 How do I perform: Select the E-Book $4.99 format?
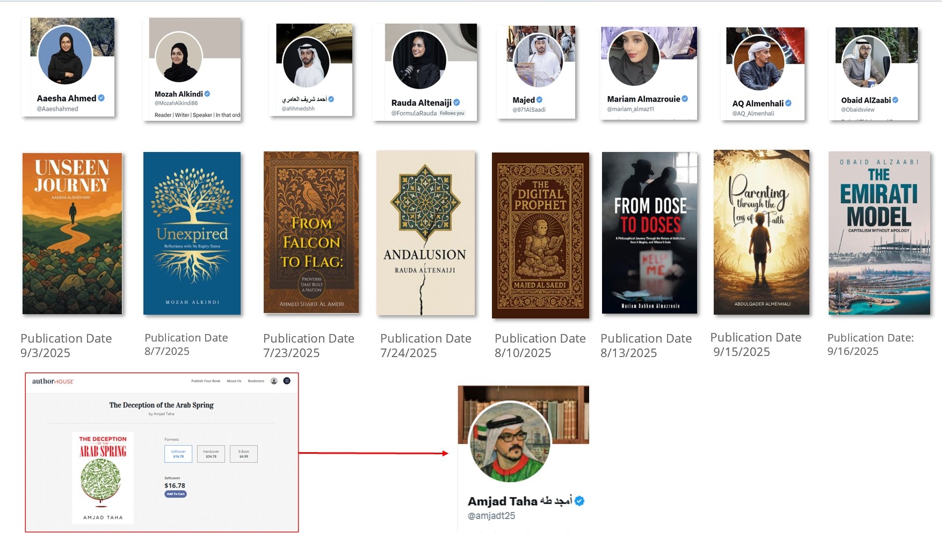(x=244, y=454)
